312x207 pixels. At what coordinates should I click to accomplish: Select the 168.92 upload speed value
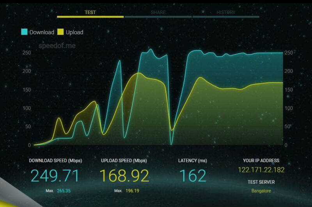point(124,176)
